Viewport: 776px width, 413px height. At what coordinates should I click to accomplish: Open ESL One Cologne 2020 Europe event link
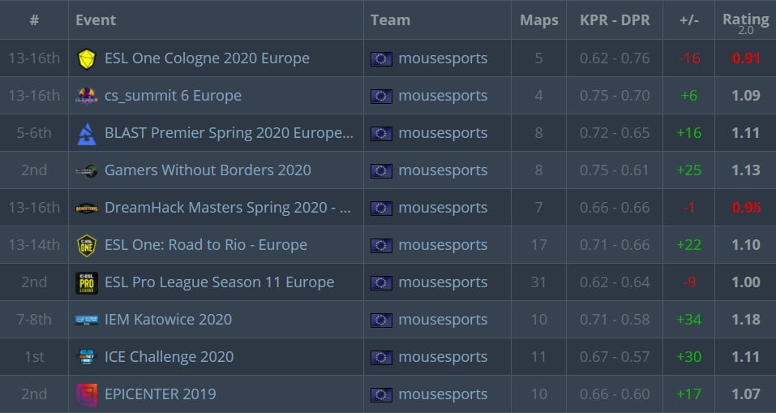point(207,58)
